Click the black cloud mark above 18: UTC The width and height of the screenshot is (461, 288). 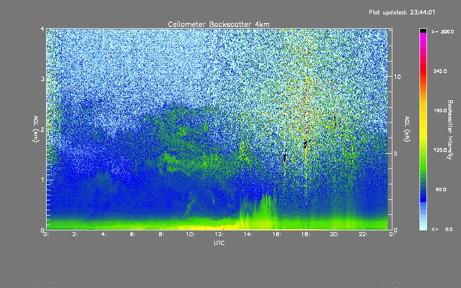pos(305,144)
